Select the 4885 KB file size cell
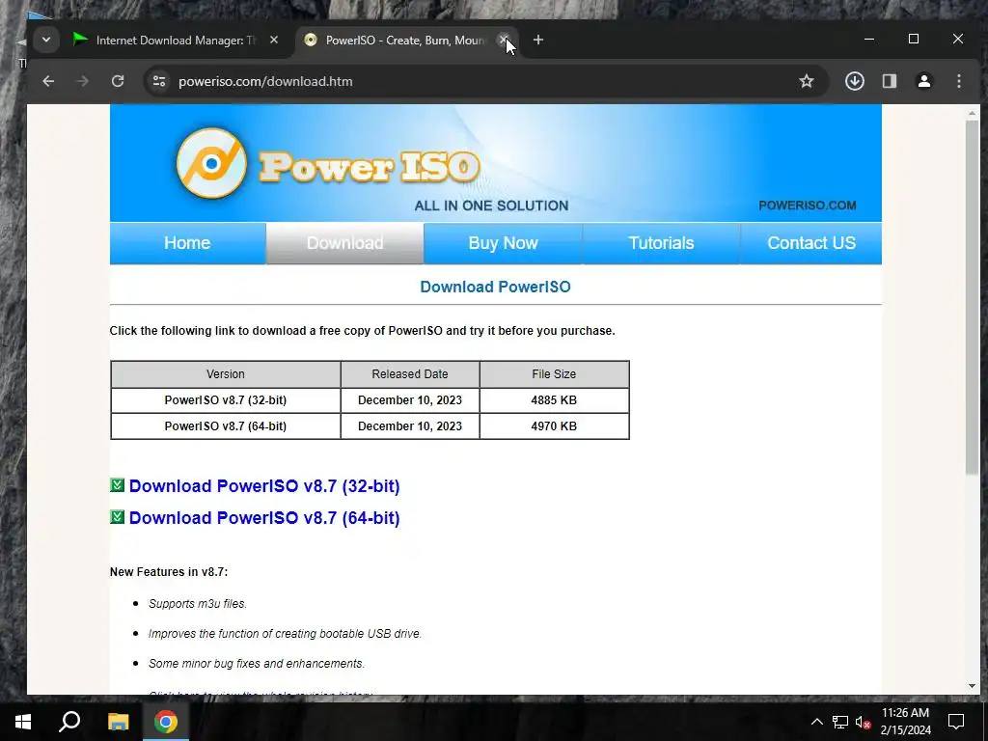Image resolution: width=988 pixels, height=741 pixels. tap(554, 400)
